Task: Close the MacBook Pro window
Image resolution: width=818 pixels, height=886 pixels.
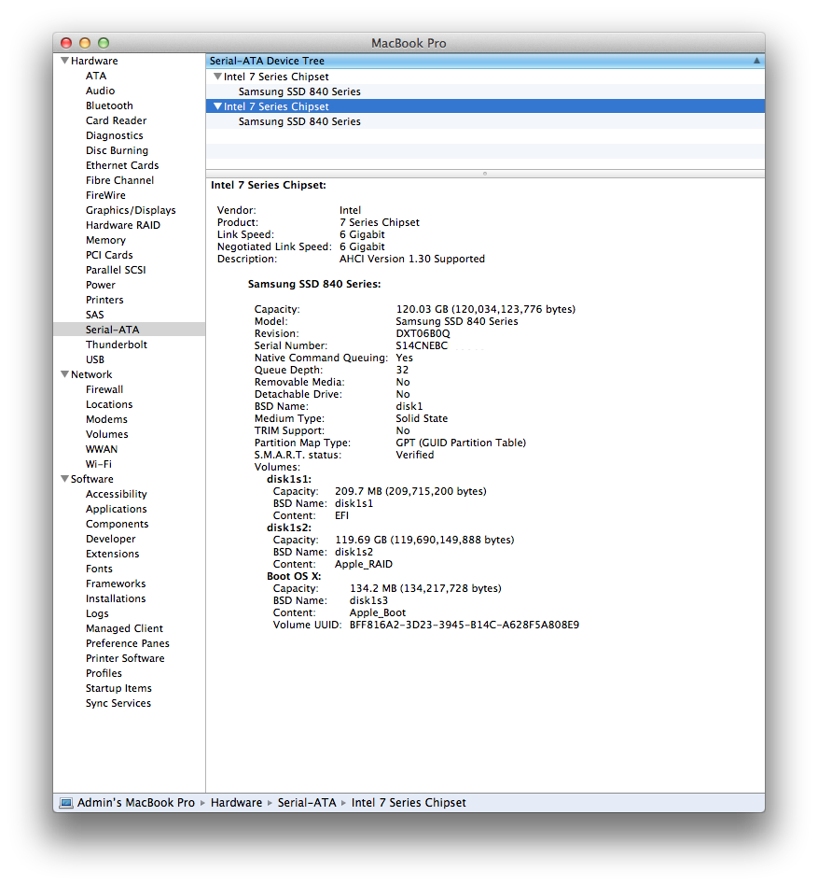Action: pyautogui.click(x=66, y=43)
